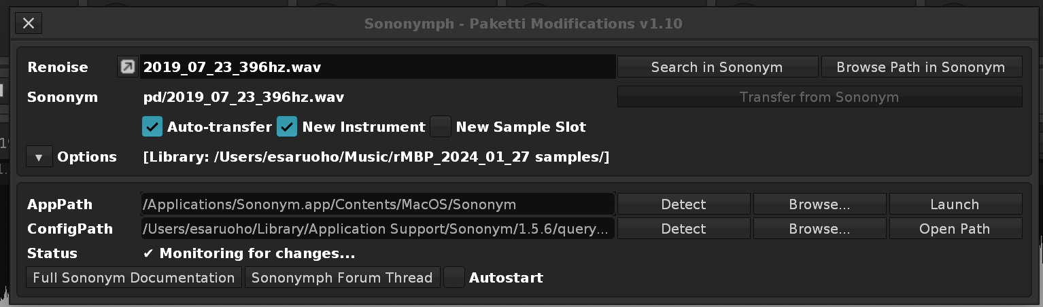Image resolution: width=1043 pixels, height=307 pixels.
Task: Open the Sononymph Forum Thread
Action: 342,278
